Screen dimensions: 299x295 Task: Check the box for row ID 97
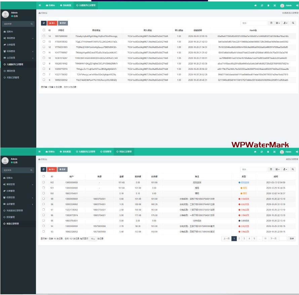click(x=43, y=210)
